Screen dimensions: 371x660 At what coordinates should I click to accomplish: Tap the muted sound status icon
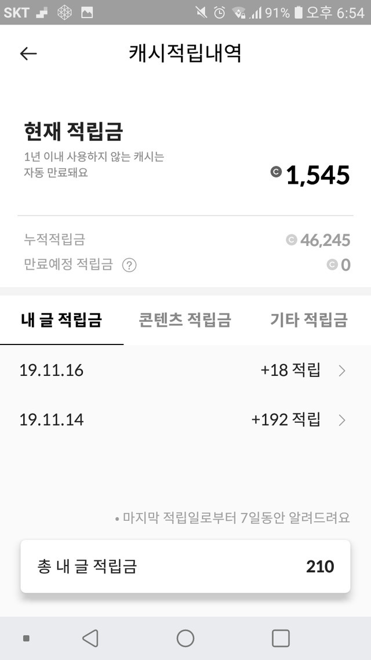pyautogui.click(x=201, y=12)
